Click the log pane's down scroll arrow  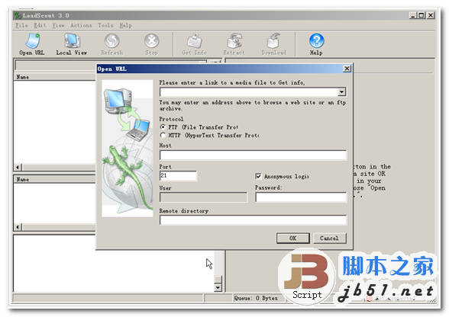(x=218, y=287)
